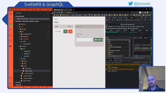Open the Twitch bookmark
Viewport: 166px width, 93px height.
91,15
